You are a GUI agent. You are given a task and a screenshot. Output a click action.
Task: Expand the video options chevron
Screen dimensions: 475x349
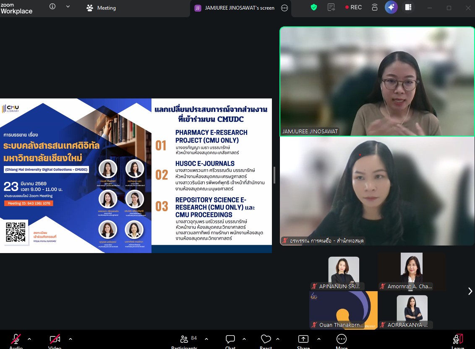point(70,339)
